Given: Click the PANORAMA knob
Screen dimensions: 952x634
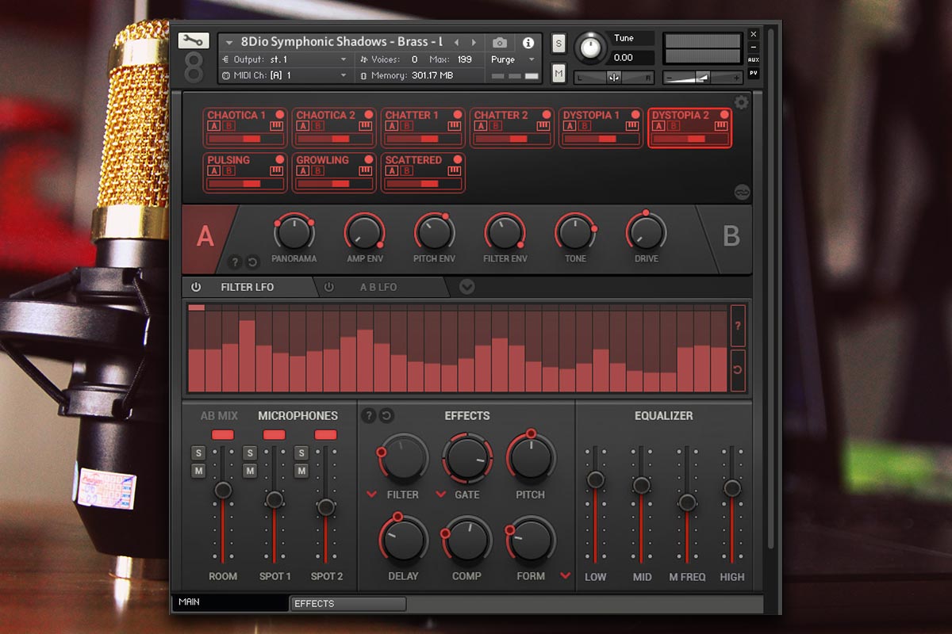Looking at the screenshot, I should click(x=294, y=233).
